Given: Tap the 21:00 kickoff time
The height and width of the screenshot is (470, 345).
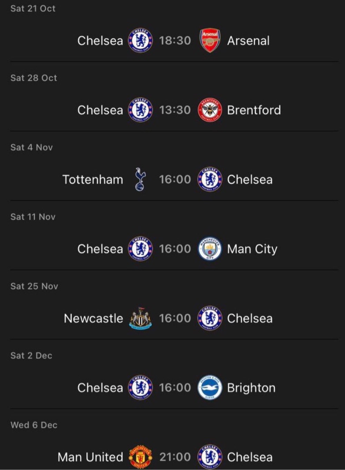Looking at the screenshot, I should tap(175, 457).
